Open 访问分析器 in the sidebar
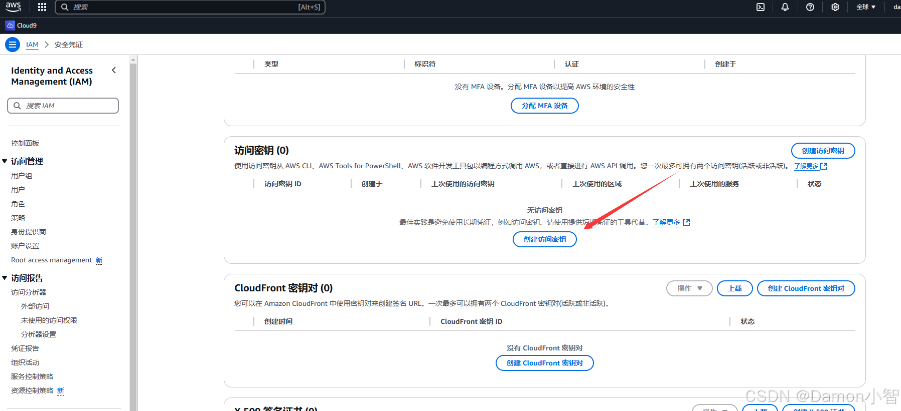901x411 pixels. pos(29,292)
